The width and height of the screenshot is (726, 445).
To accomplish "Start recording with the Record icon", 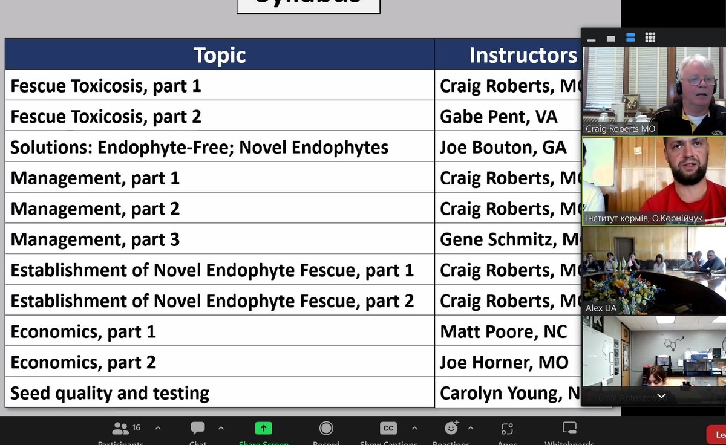I will tap(326, 428).
